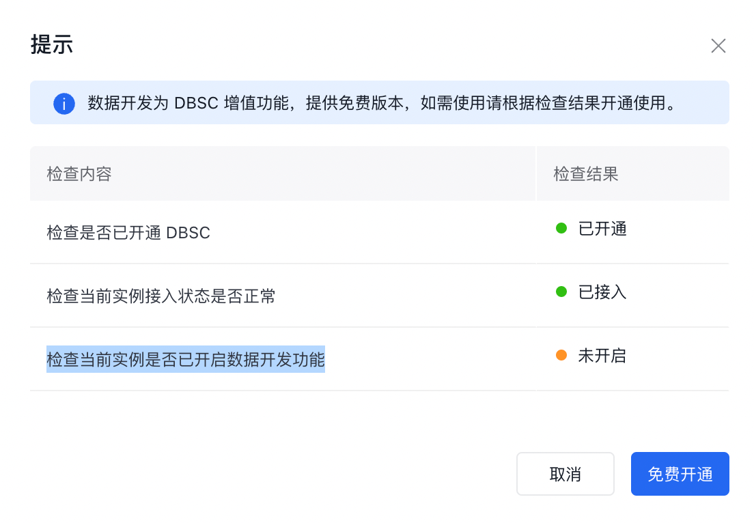Click the orange status dot beside 未开启

(x=561, y=355)
